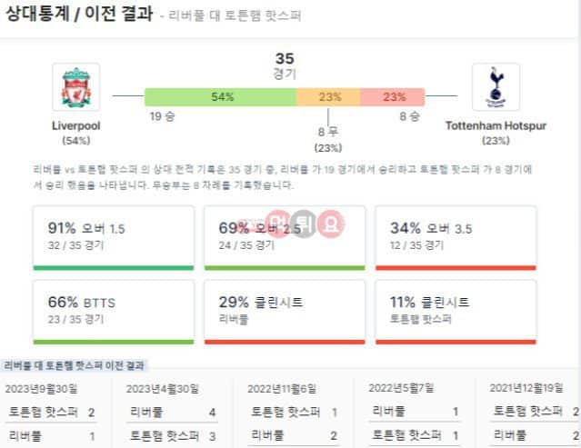
Task: Open the Liverpool team name link
Action: click(76, 126)
